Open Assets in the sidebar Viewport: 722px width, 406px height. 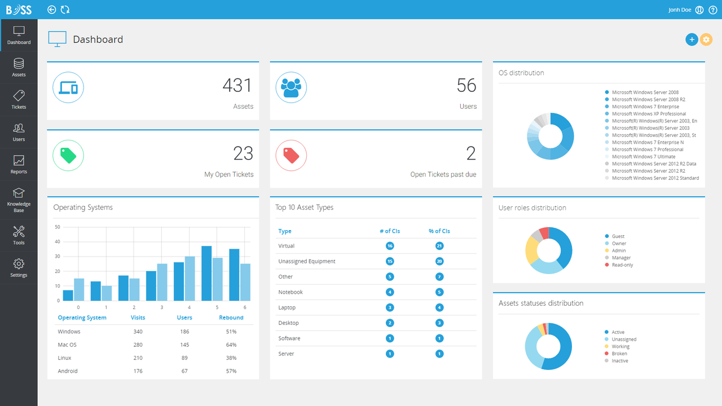(19, 68)
